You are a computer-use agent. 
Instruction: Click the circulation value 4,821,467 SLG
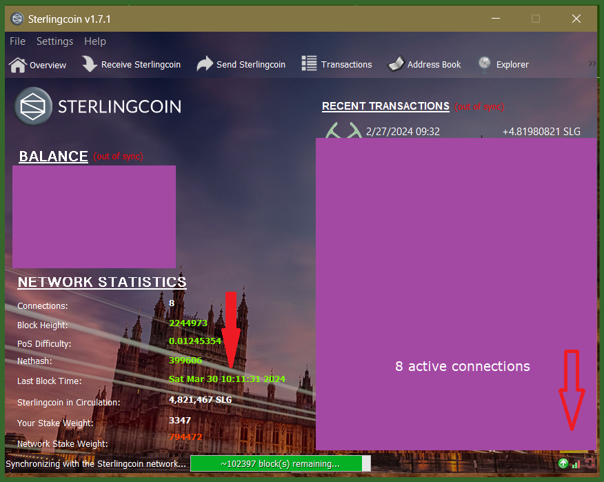pyautogui.click(x=201, y=399)
